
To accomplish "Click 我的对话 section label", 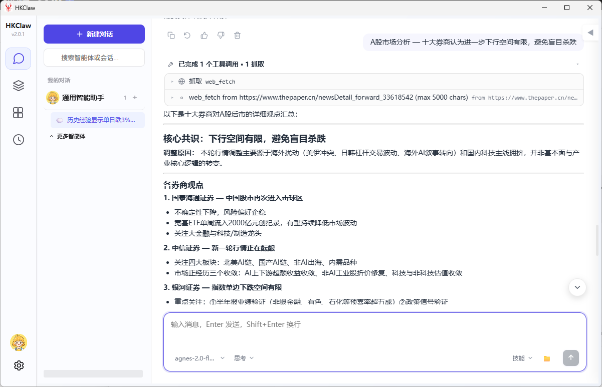I will click(x=59, y=80).
